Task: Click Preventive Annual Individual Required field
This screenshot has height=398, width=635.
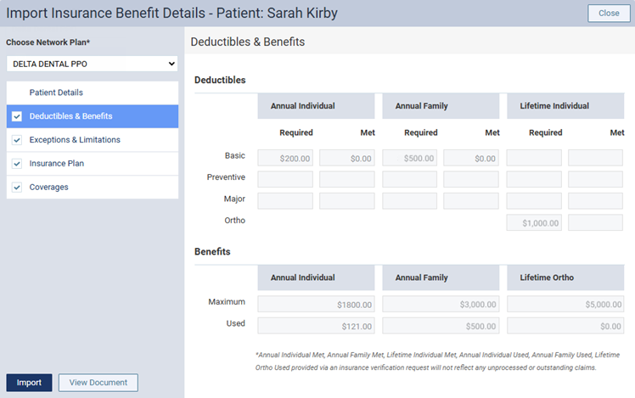Action: (285, 179)
